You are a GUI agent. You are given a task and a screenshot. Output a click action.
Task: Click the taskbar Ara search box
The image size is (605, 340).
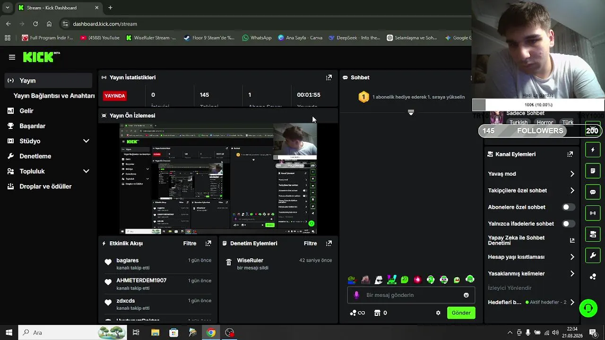coord(72,332)
